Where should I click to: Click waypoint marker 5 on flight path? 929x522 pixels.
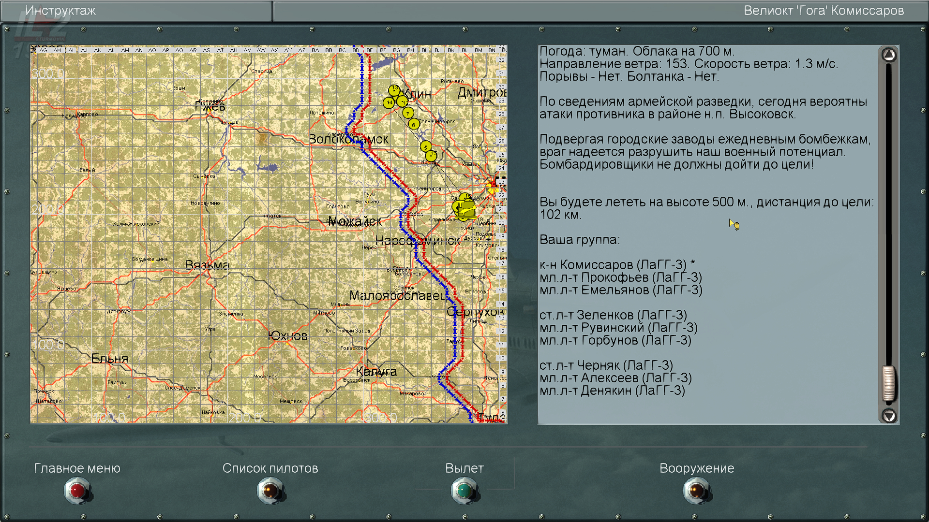pos(426,146)
